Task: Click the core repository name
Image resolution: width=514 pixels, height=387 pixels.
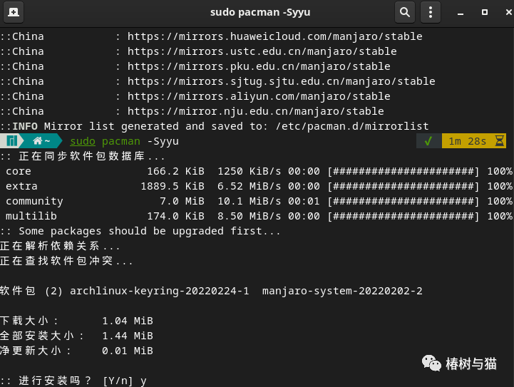Action: [19, 171]
